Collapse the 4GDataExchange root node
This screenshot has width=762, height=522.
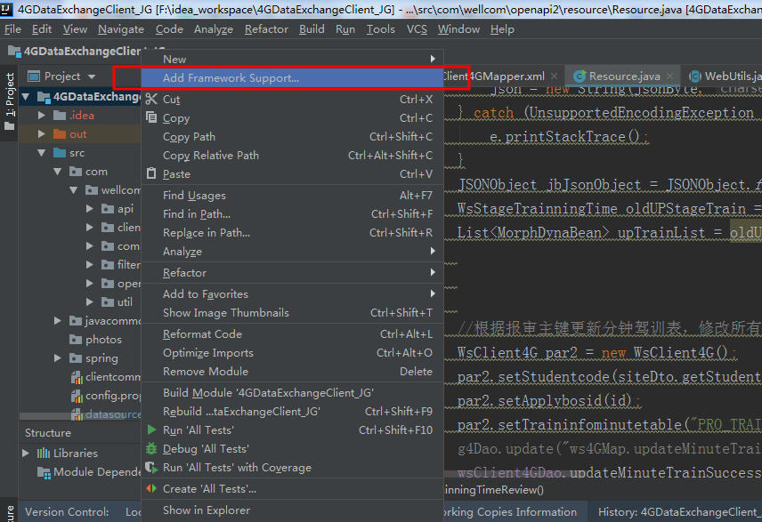[x=26, y=97]
